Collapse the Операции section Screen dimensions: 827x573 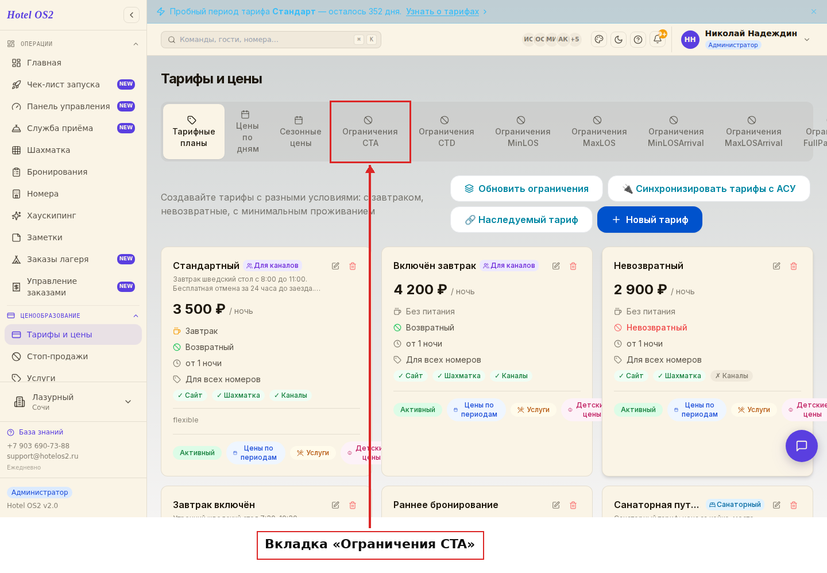(x=73, y=44)
